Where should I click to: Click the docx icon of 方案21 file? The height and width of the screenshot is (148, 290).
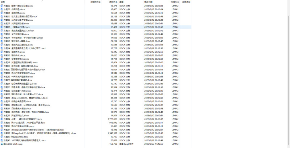pyautogui.click(x=2, y=73)
